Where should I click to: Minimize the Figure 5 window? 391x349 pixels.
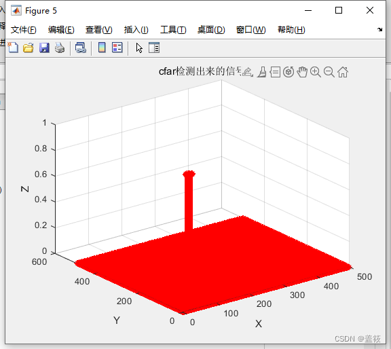(x=308, y=10)
